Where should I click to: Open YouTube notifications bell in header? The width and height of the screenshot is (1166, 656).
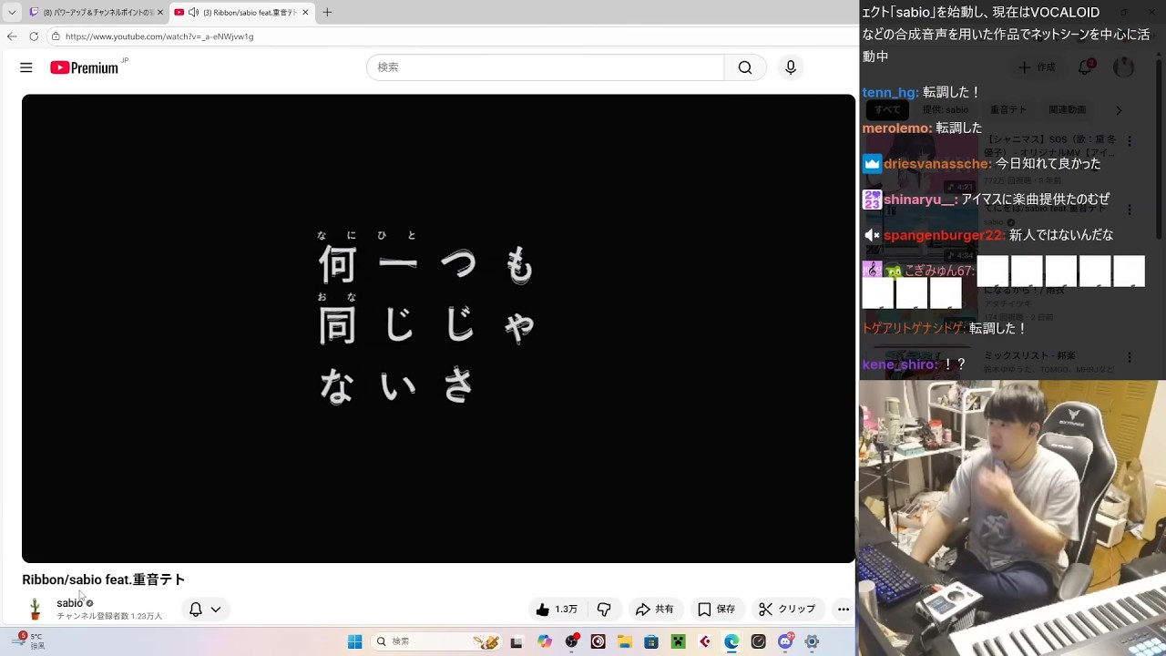[1085, 67]
